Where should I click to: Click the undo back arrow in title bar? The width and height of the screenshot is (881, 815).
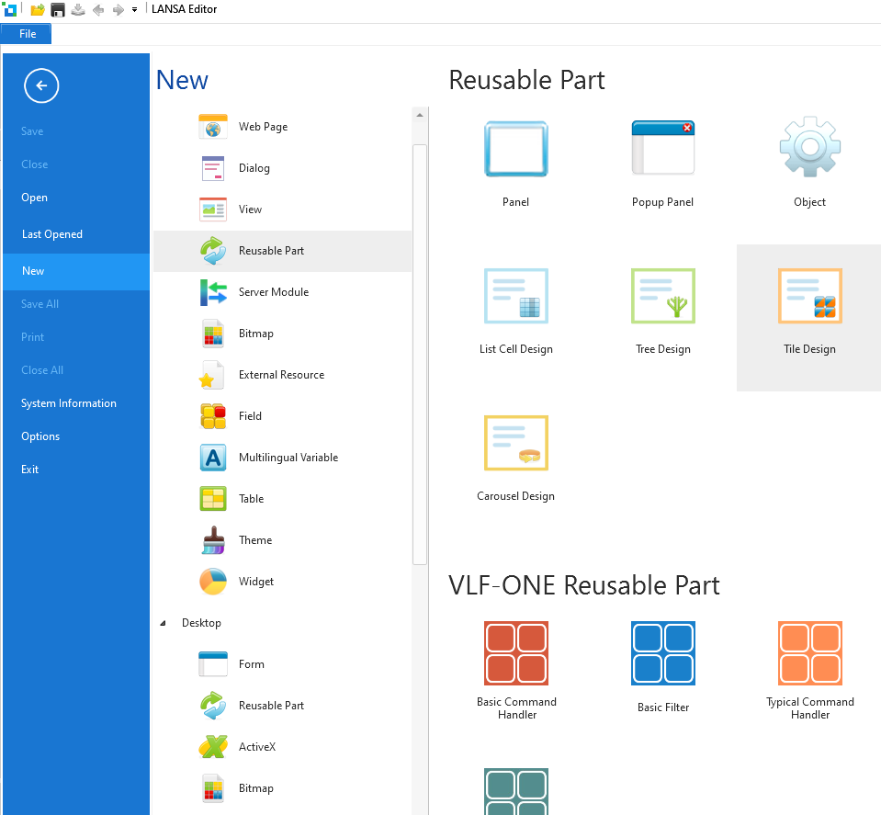coord(98,9)
